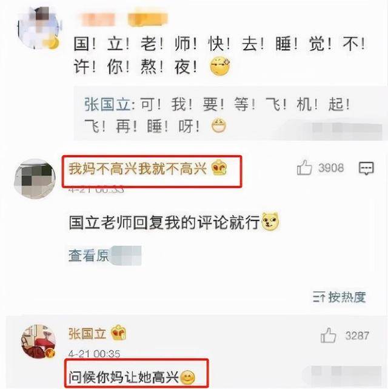Click the grinning emoji after 睡！呀！
This screenshot has width=388, height=389.
coord(219,126)
